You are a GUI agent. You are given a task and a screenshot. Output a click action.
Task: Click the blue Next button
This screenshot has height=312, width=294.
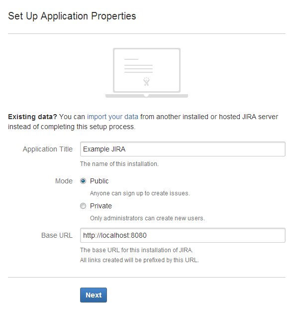click(x=94, y=295)
